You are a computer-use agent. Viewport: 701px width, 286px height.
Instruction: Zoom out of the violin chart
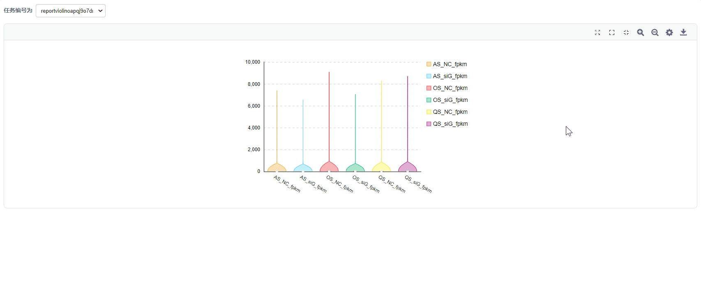pyautogui.click(x=655, y=32)
